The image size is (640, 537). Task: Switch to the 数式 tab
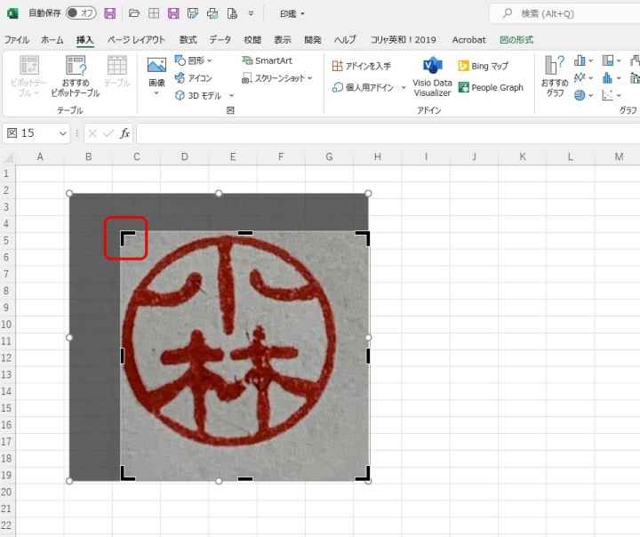[188, 40]
